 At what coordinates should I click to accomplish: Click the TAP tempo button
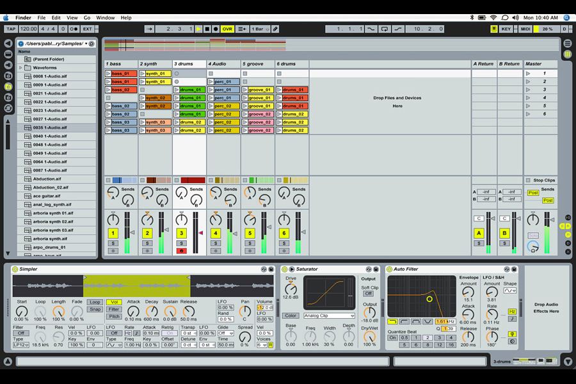(11, 29)
